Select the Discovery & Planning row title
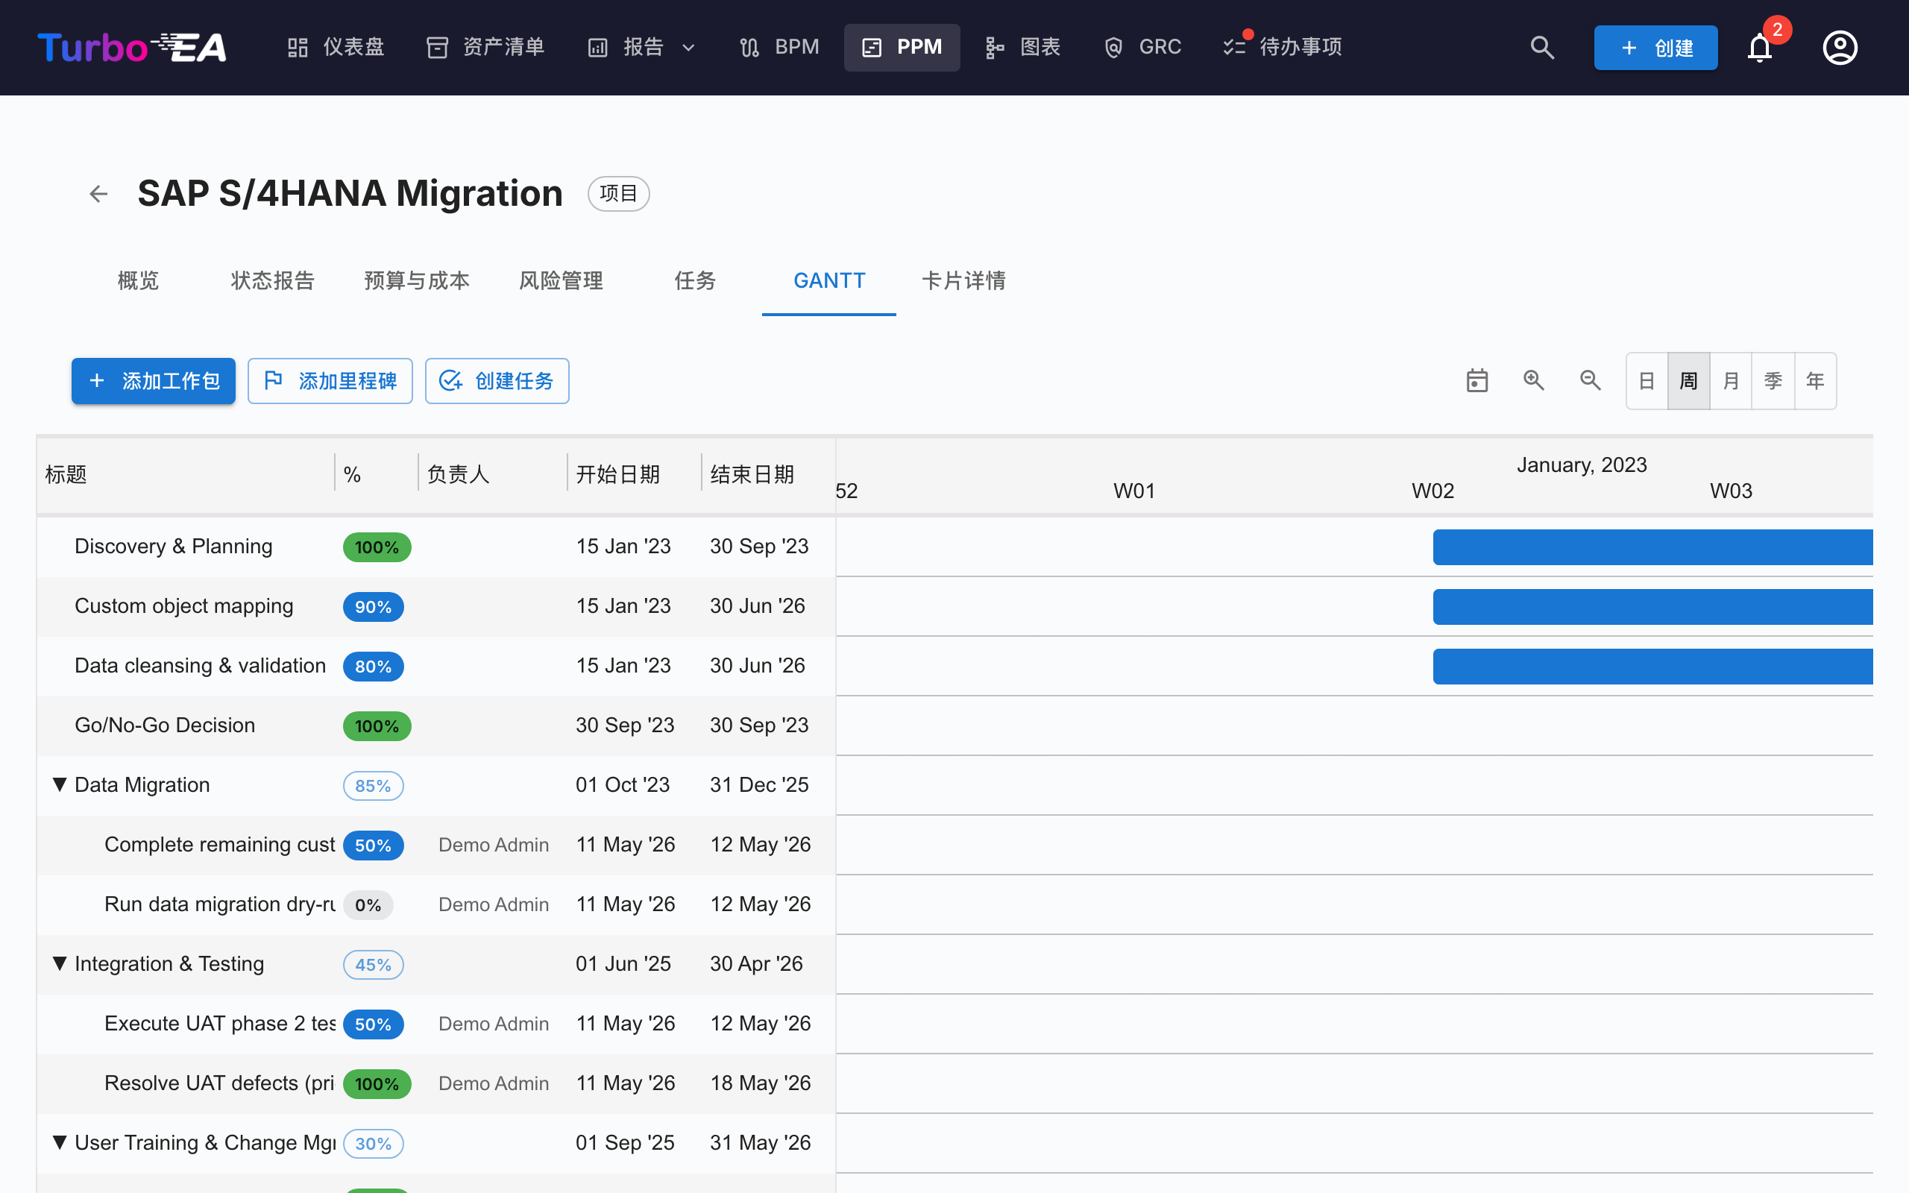The image size is (1909, 1193). pyautogui.click(x=174, y=546)
